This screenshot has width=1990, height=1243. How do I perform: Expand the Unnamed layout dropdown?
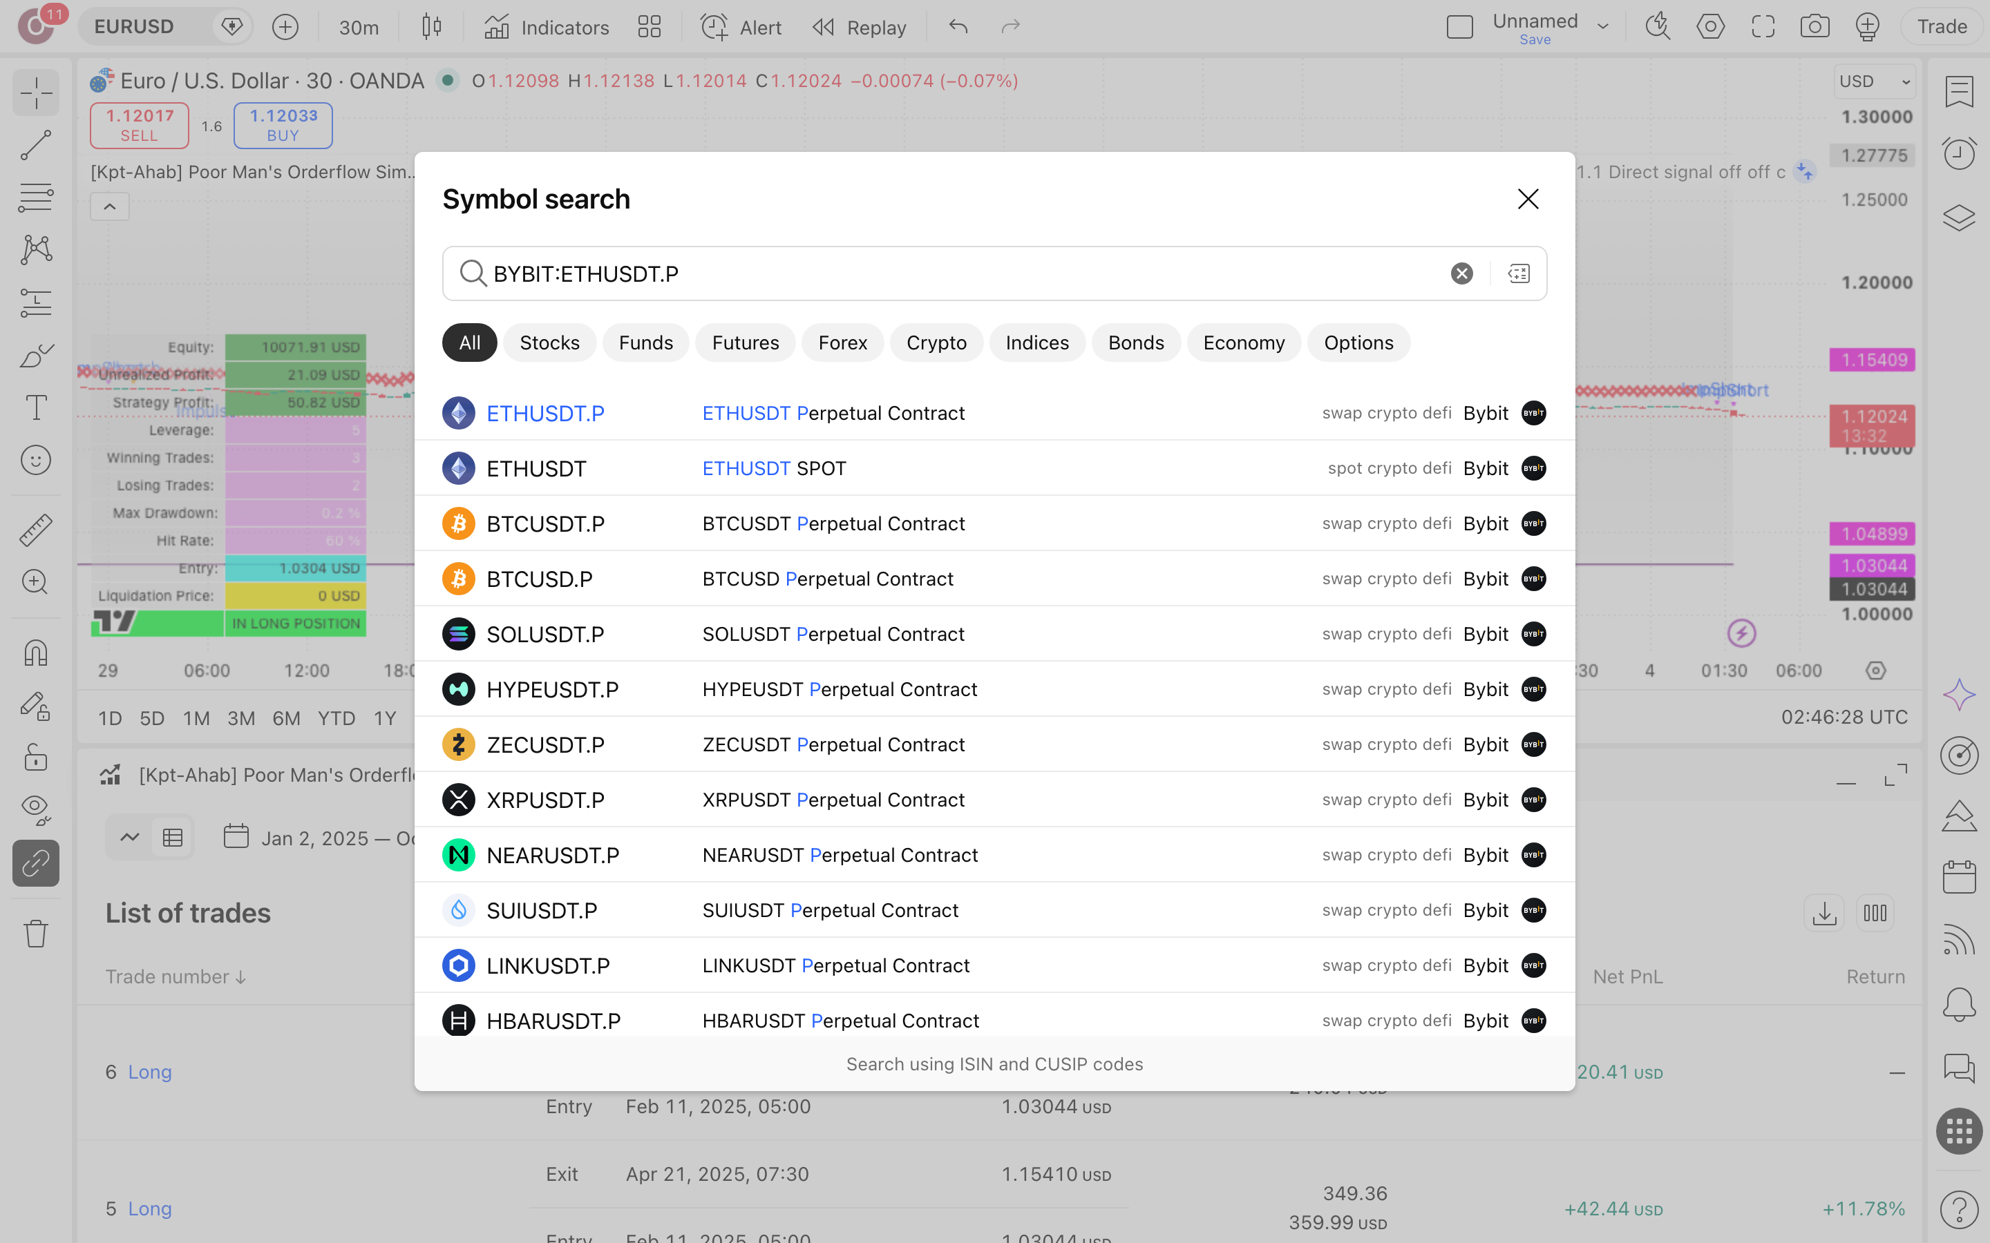click(1602, 26)
